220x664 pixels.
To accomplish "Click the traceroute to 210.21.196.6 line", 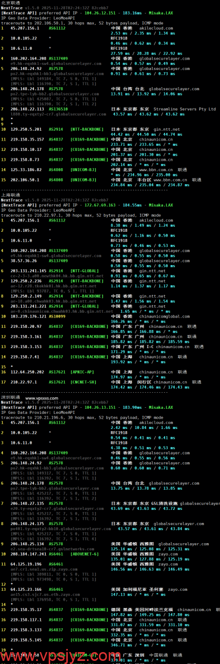I will coord(82,418).
